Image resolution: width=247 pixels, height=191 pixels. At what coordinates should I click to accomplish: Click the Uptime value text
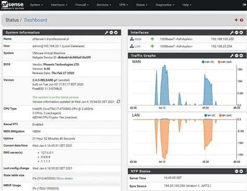[54, 139]
